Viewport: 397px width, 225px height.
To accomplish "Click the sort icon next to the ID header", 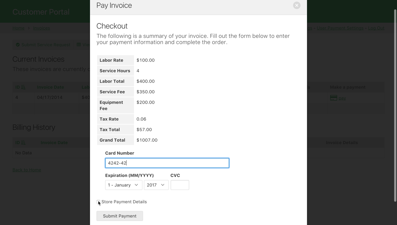I will (24, 87).
